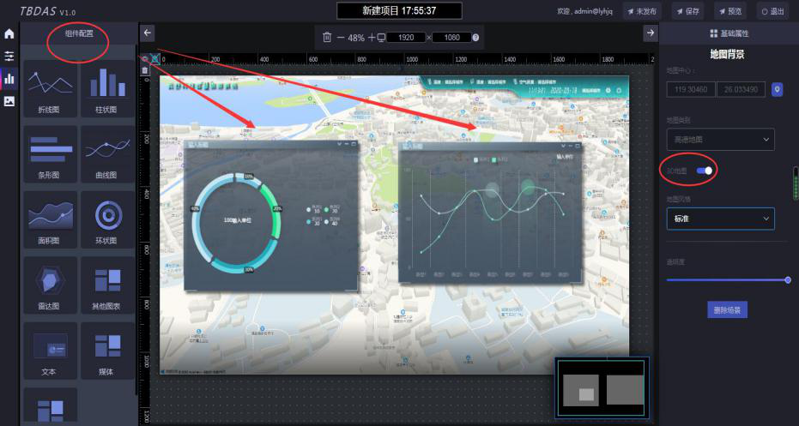Toggle the 3D地图 switch
799x426 pixels.
coord(704,171)
